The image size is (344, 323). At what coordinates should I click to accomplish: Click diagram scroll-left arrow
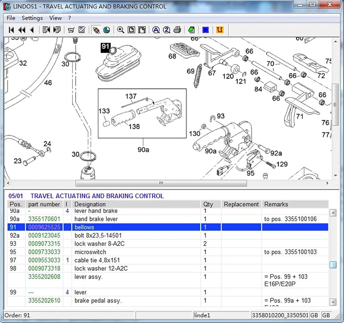point(8,183)
